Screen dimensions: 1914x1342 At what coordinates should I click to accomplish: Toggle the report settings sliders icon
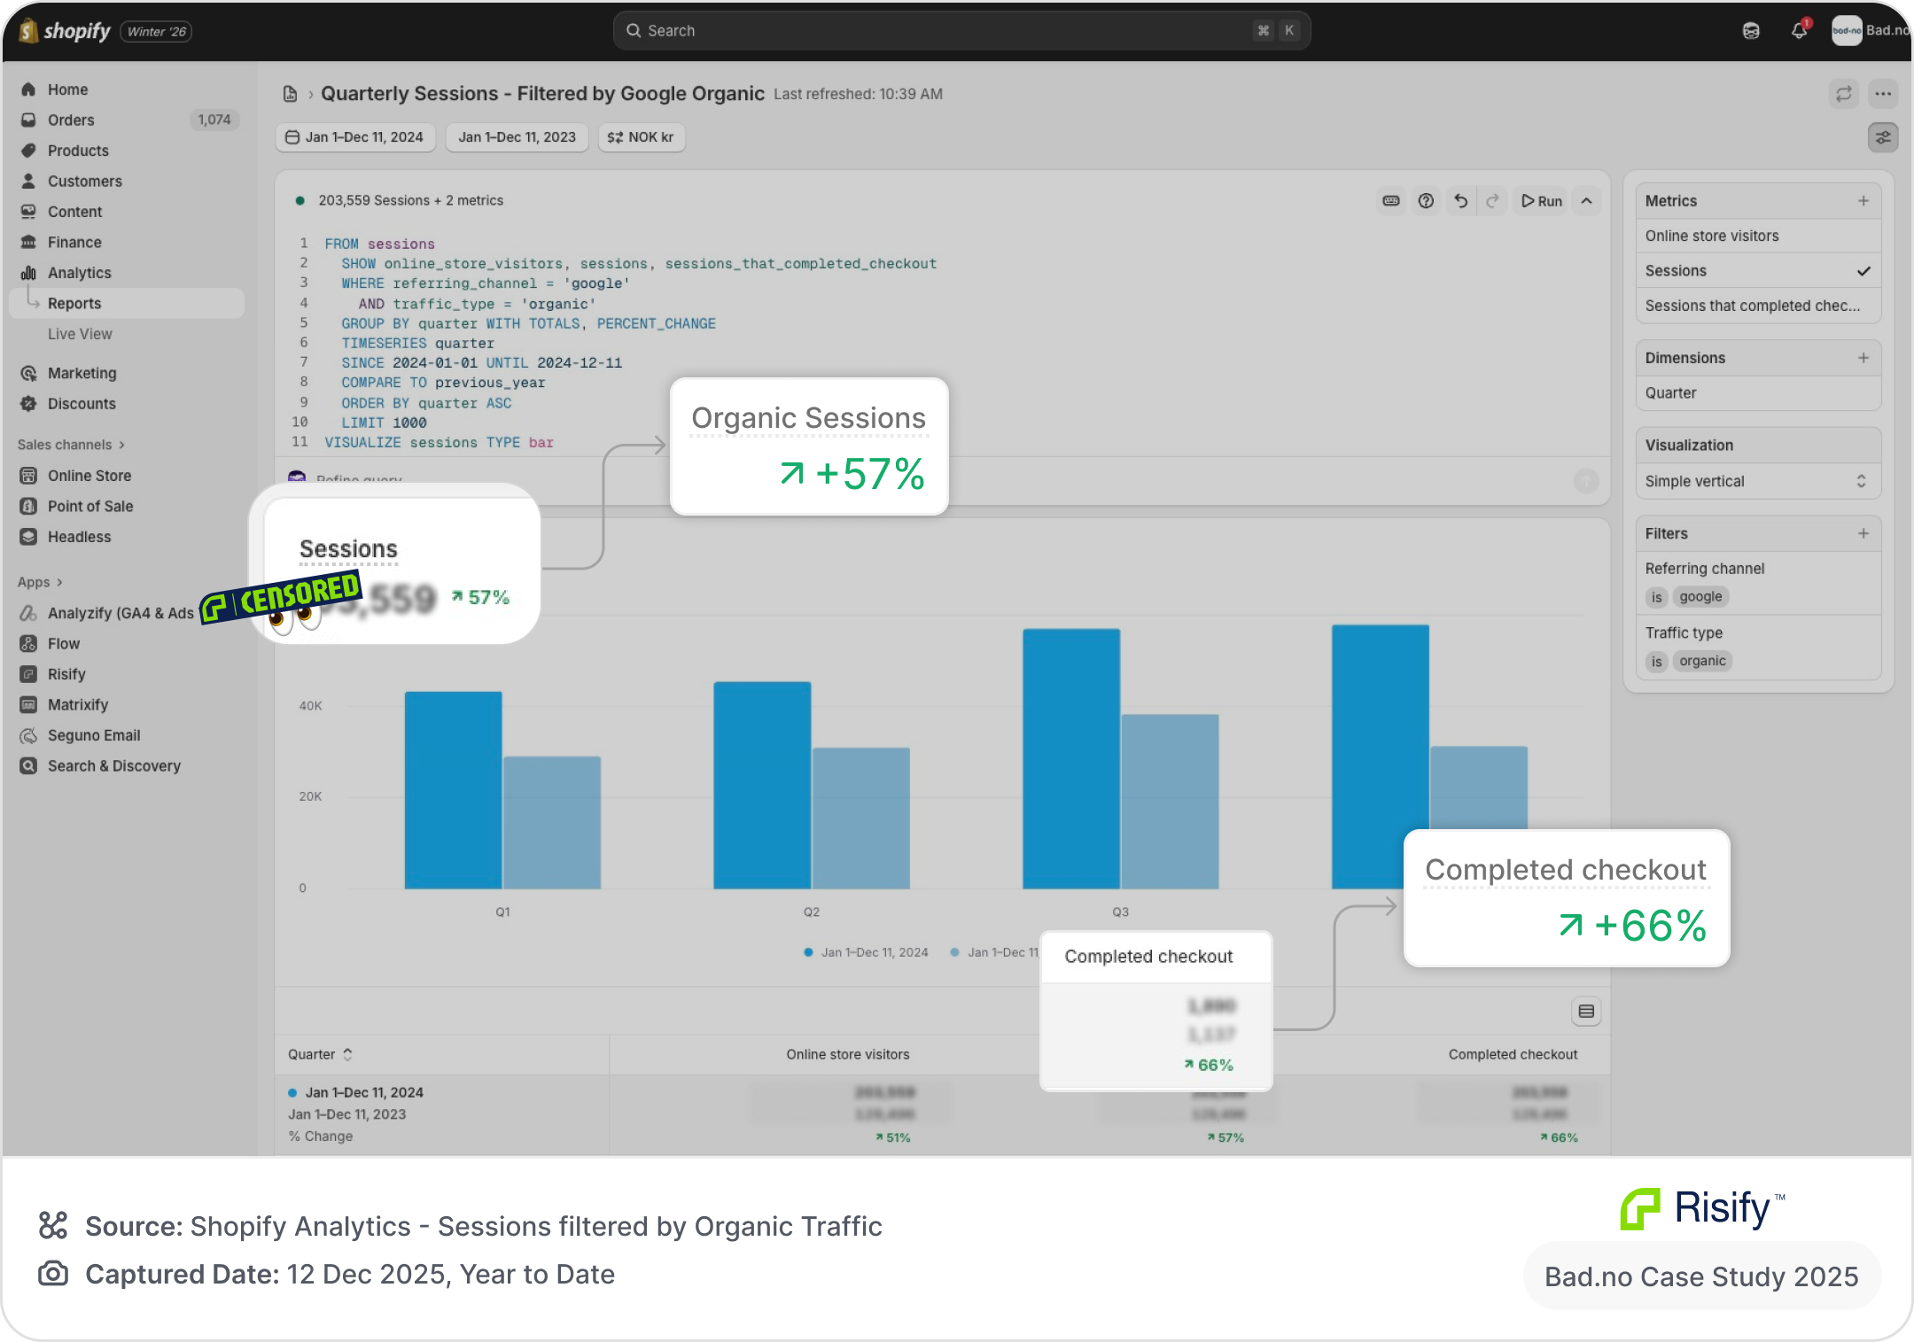[1883, 137]
